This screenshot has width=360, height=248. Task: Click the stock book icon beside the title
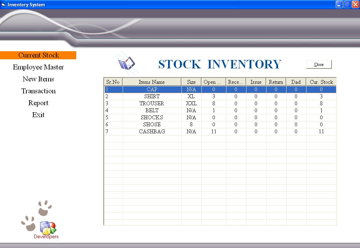(x=127, y=63)
